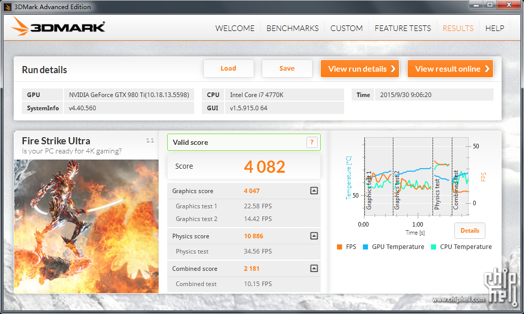Image resolution: width=524 pixels, height=314 pixels.
Task: Click the temperature and FPS chart
Action: tap(416, 176)
